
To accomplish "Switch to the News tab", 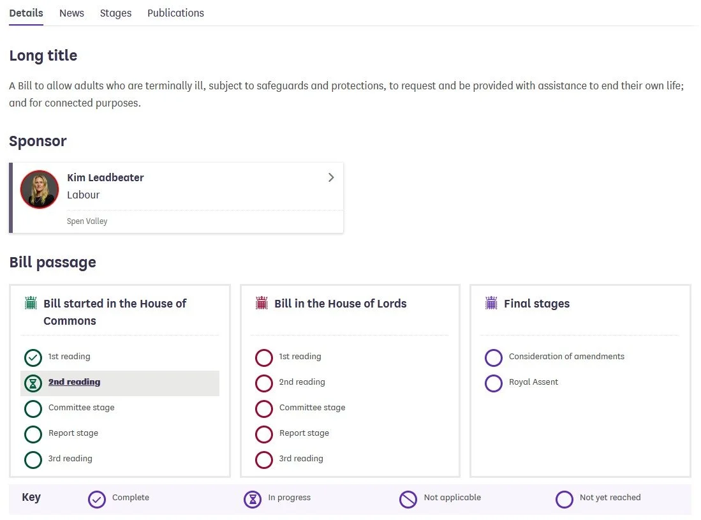I will (x=71, y=13).
